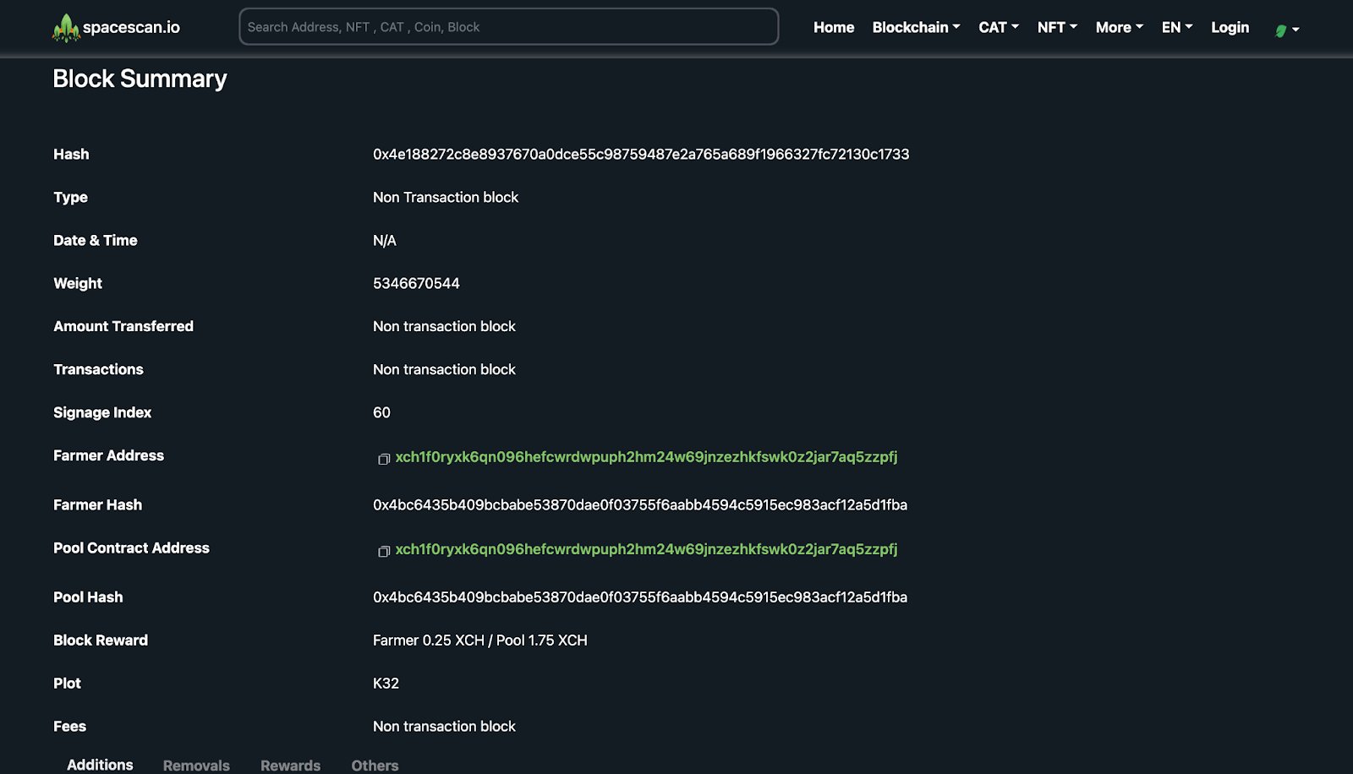
Task: Copy the Pool Contract Address with copy icon
Action: (384, 551)
